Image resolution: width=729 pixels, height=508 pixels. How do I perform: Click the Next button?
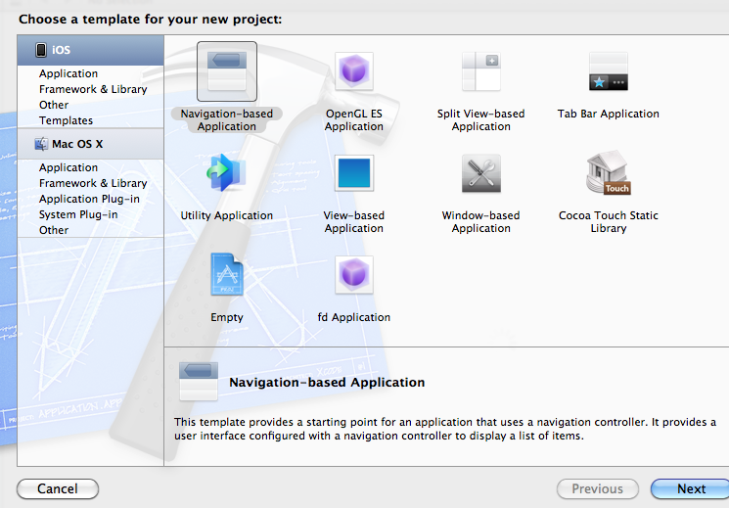[x=691, y=489]
